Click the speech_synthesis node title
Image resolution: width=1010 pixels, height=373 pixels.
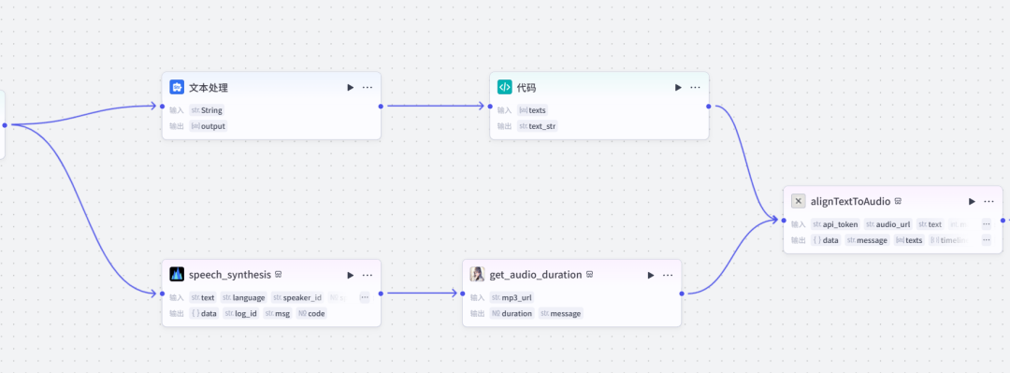pos(230,275)
